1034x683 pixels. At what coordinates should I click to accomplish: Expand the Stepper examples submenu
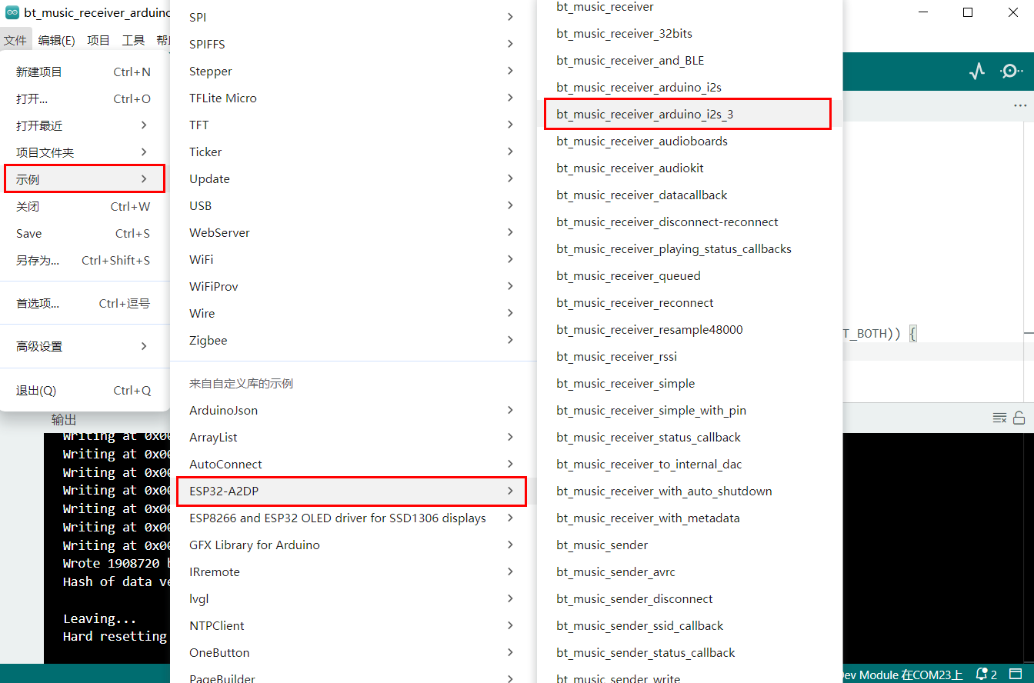click(x=352, y=71)
